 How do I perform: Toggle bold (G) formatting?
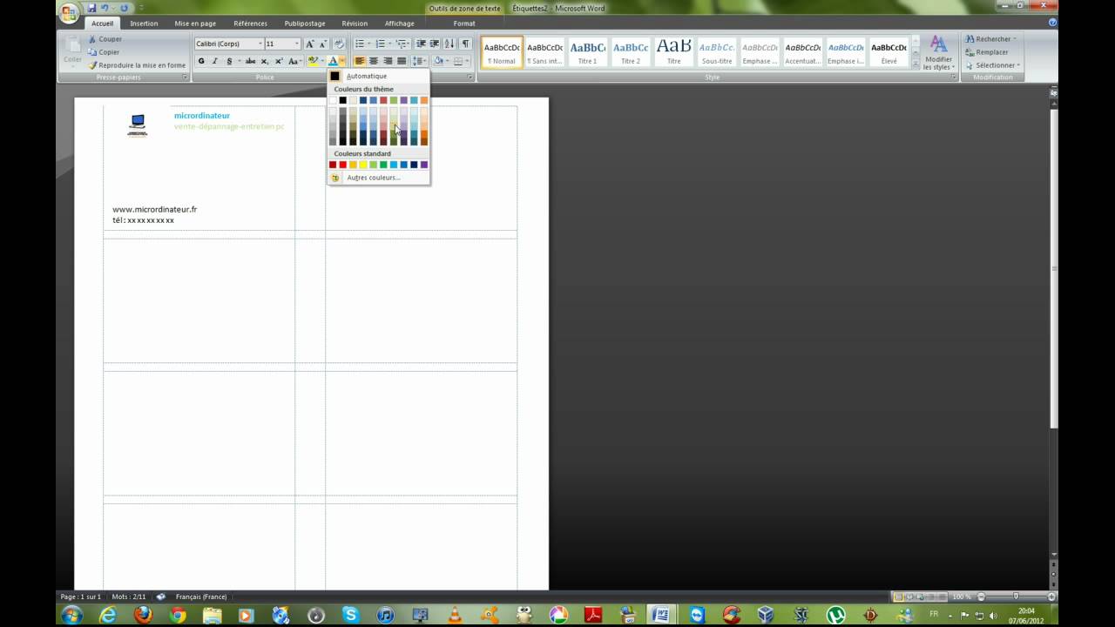click(x=201, y=61)
